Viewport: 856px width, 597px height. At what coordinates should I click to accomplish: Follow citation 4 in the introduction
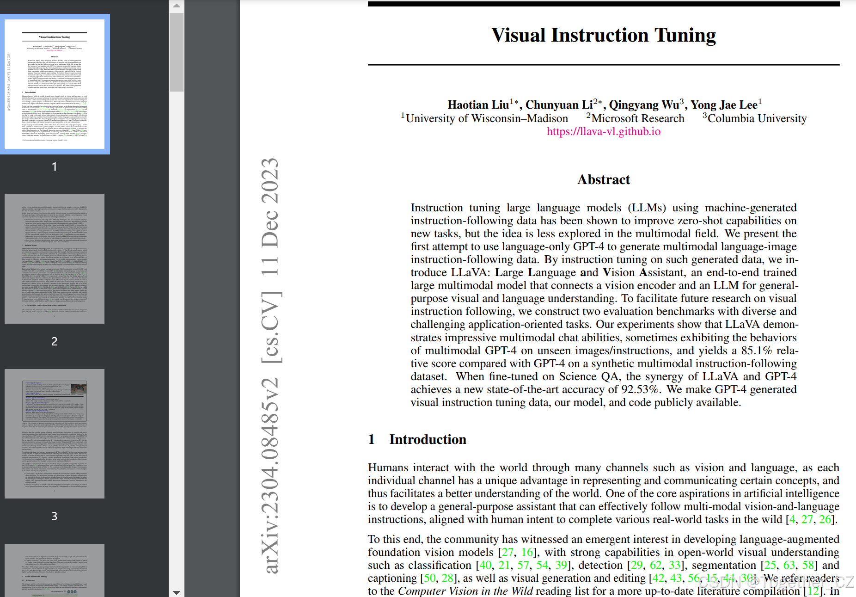click(792, 519)
